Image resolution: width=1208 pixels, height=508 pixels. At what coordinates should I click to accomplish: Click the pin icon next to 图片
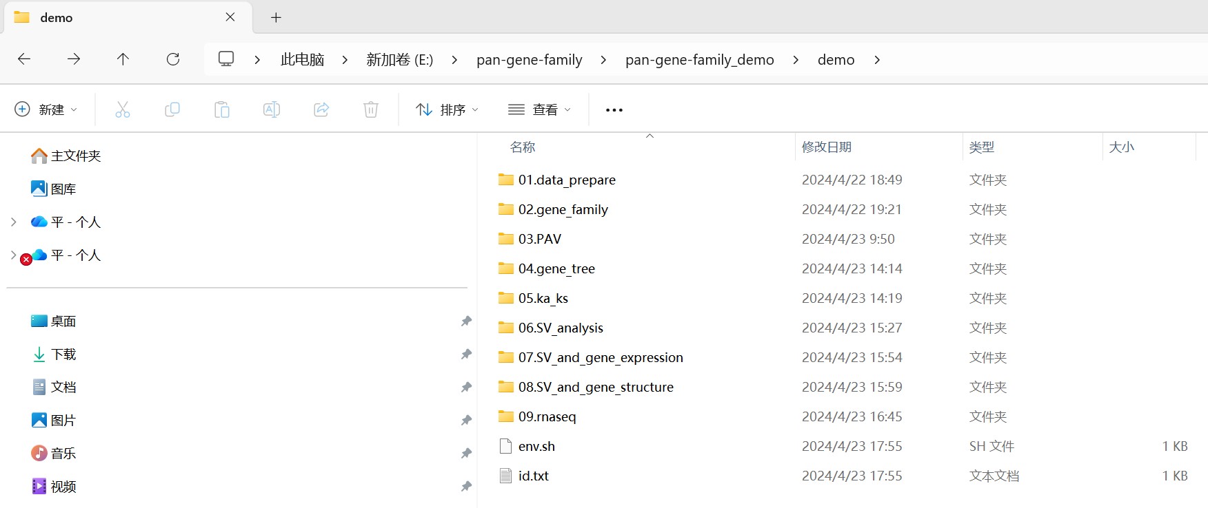click(466, 421)
